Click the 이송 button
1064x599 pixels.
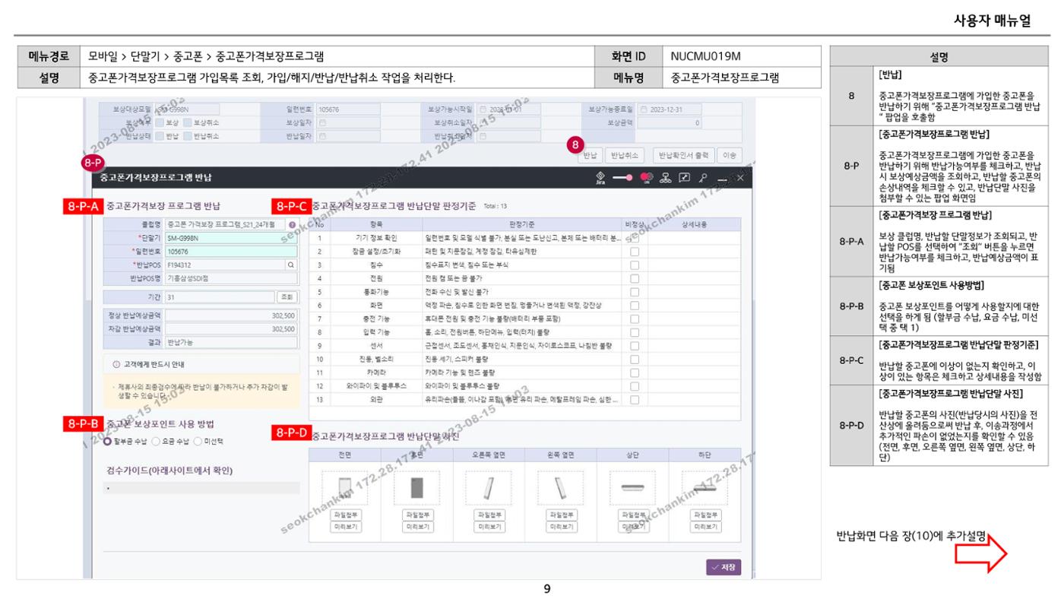pyautogui.click(x=730, y=155)
